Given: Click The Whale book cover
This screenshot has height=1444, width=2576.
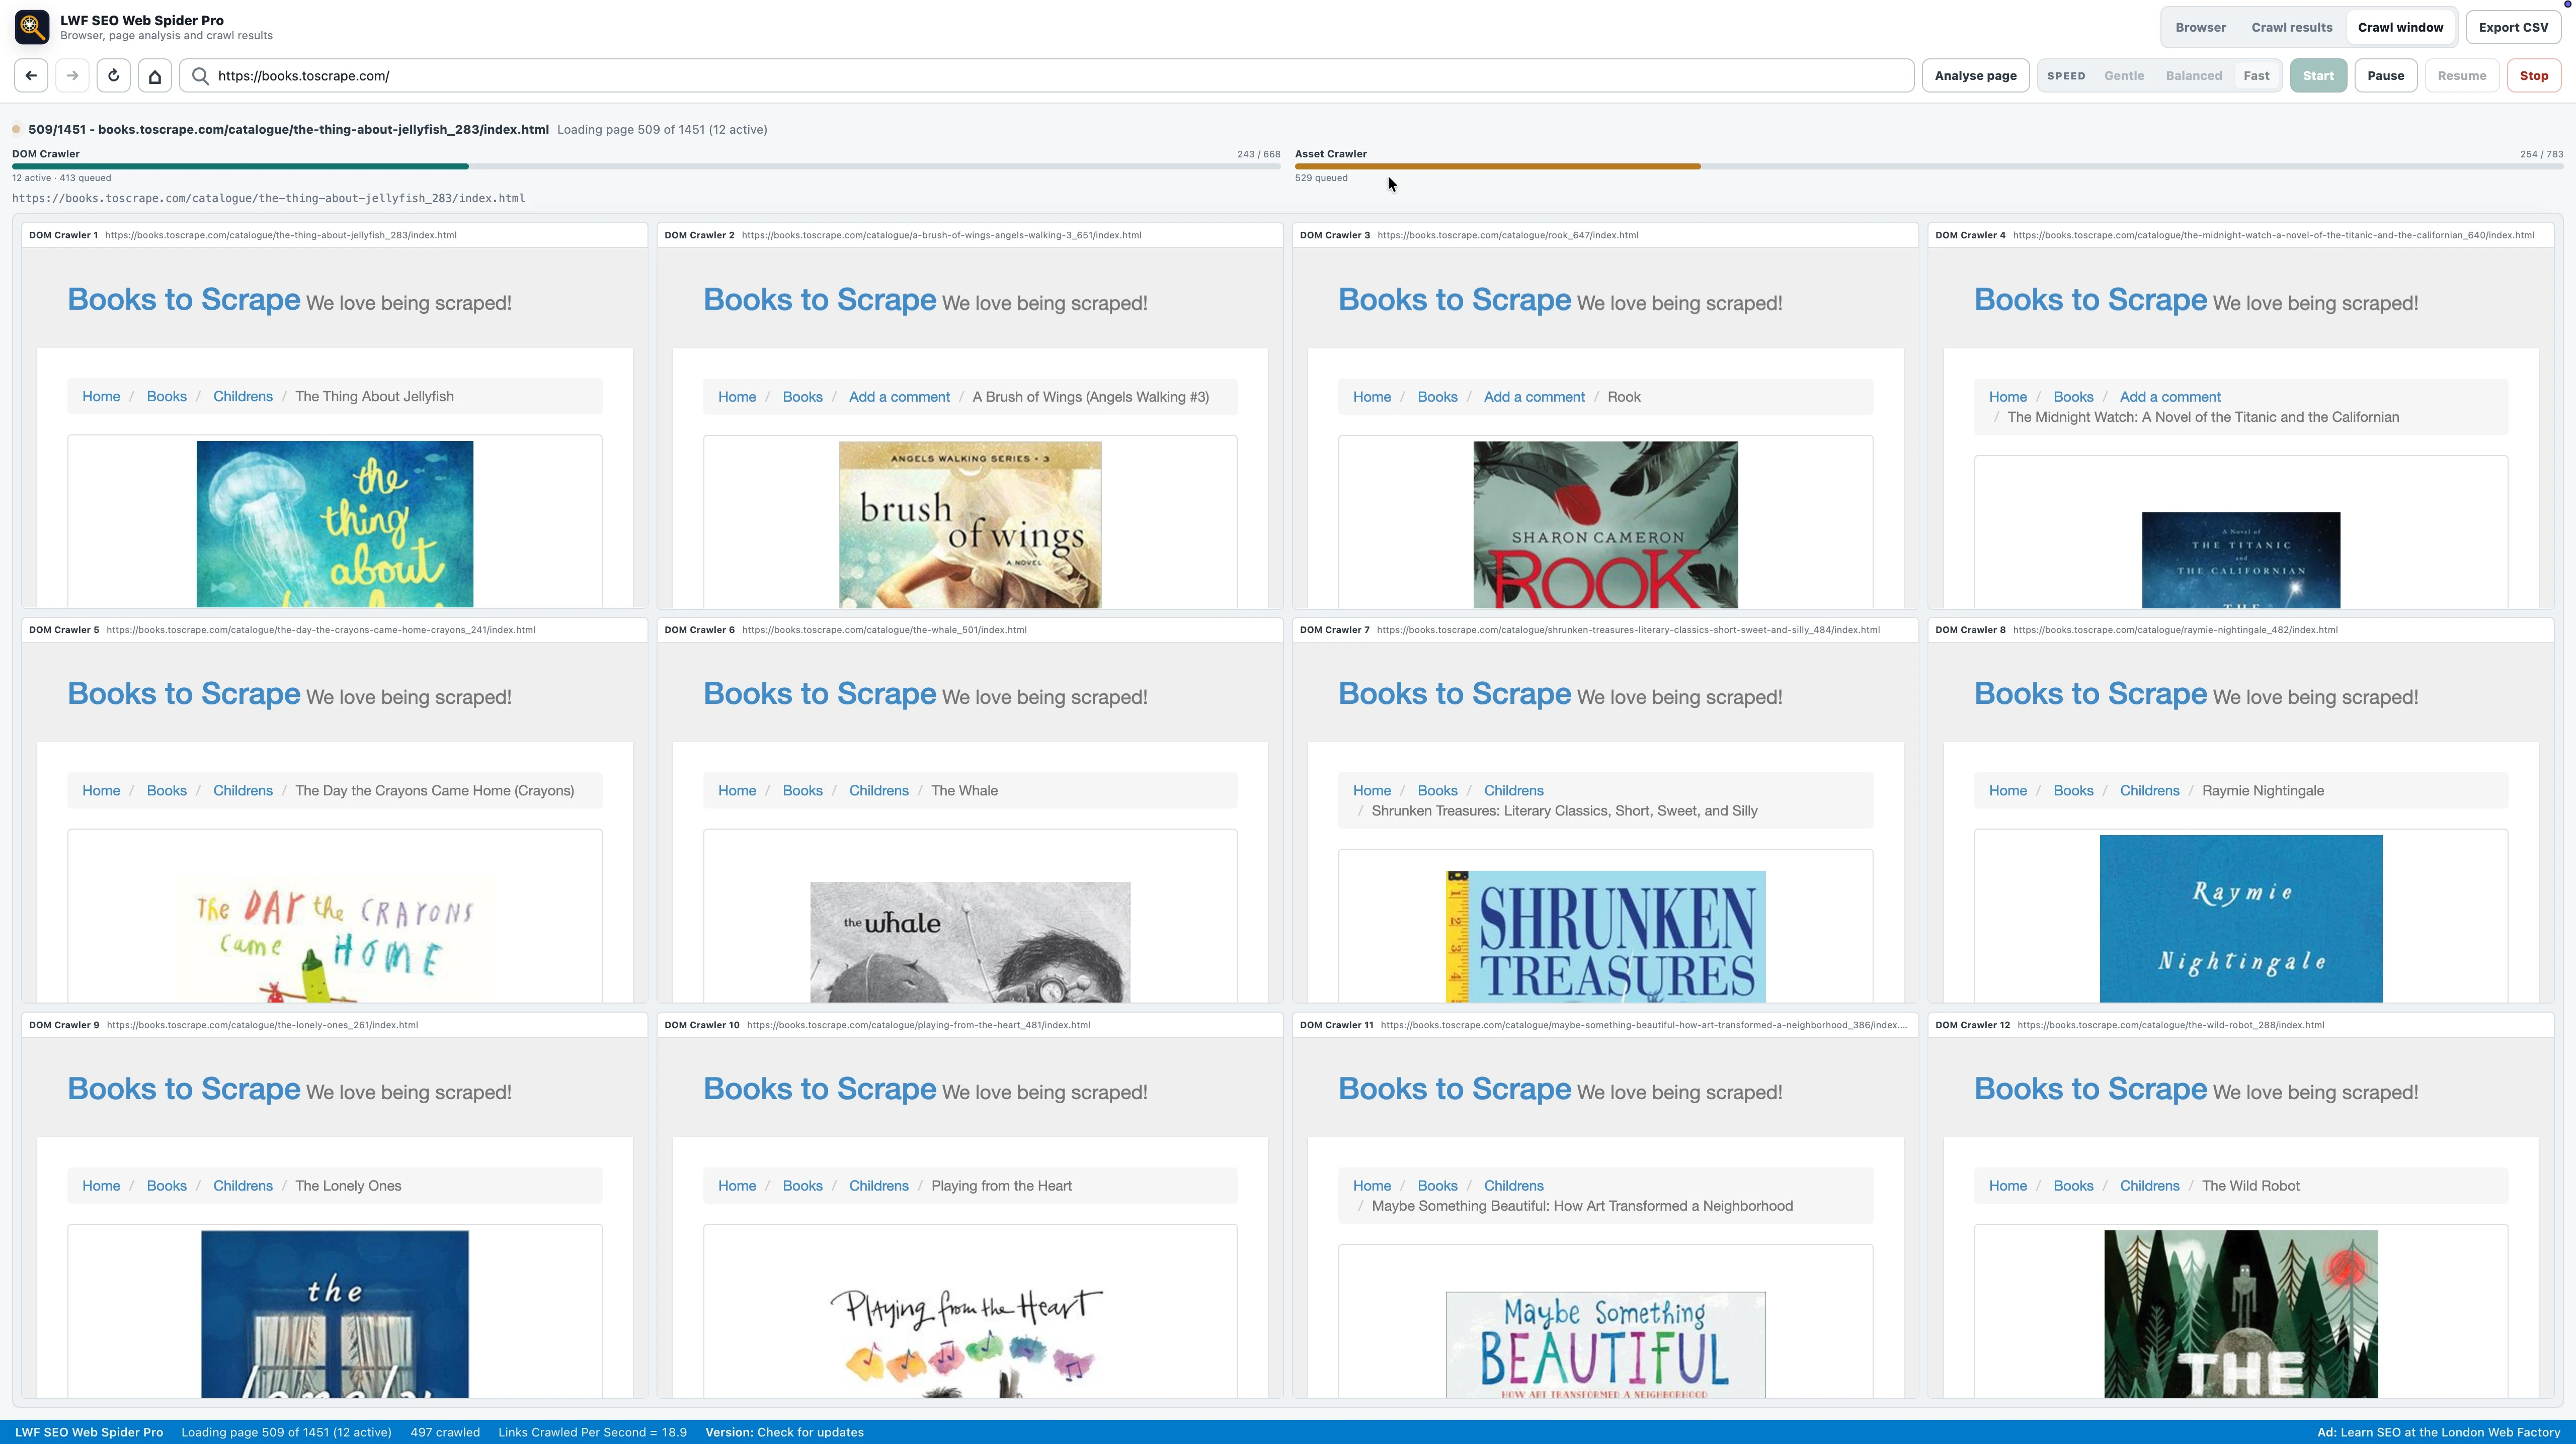Looking at the screenshot, I should point(970,941).
